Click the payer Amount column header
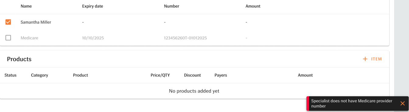 253,6
